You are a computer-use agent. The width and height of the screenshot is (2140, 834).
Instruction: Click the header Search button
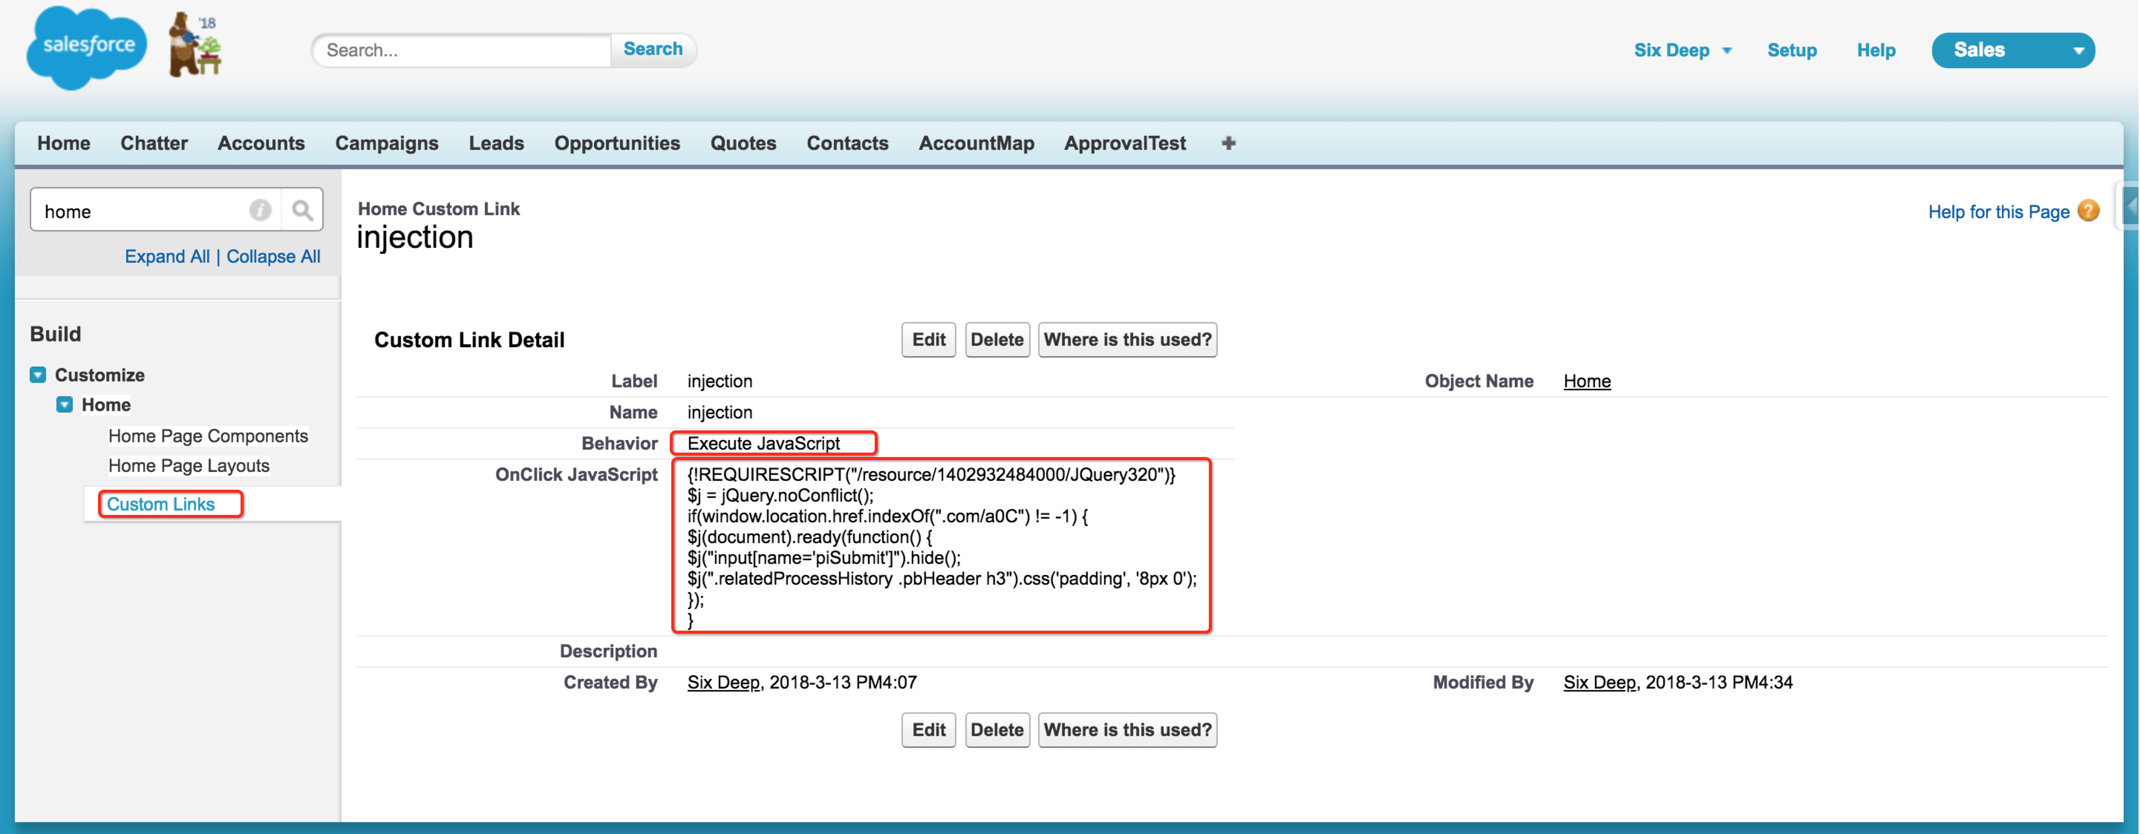653,49
